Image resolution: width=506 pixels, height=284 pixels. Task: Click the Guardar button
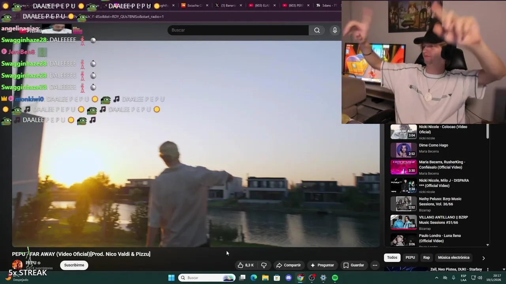click(x=354, y=265)
